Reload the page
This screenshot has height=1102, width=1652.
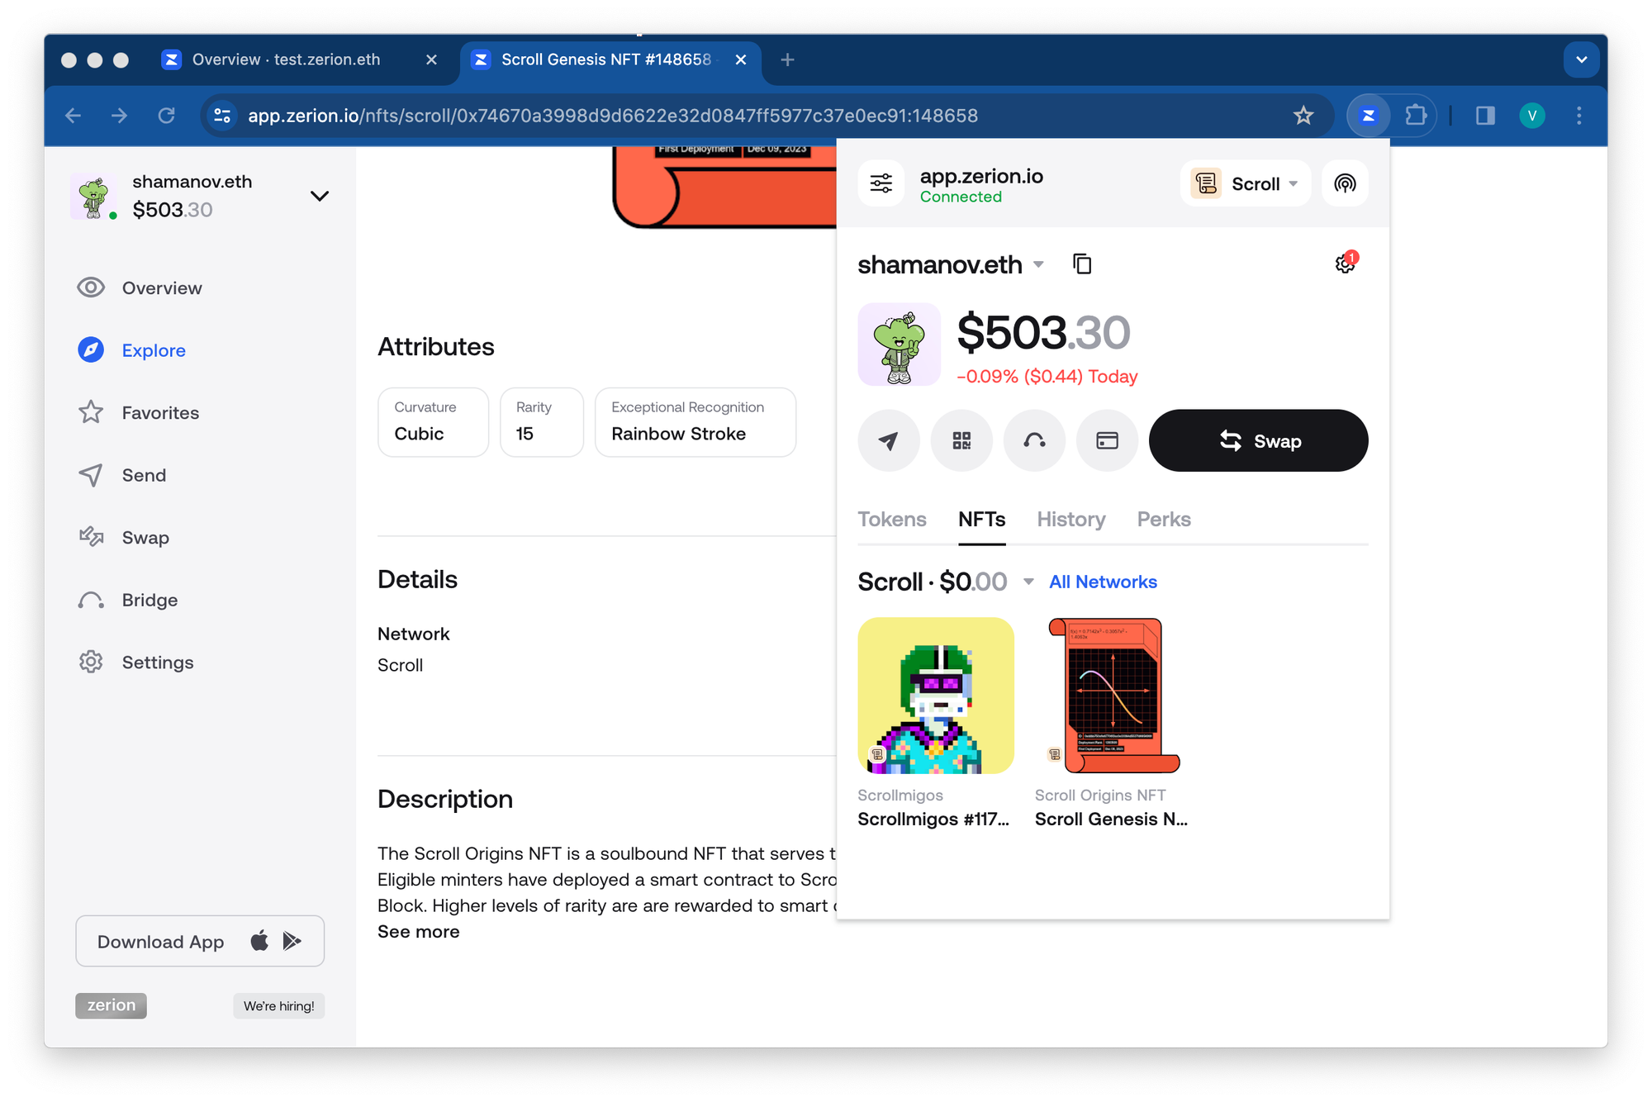pos(167,116)
